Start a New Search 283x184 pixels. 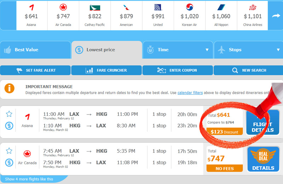248,70
